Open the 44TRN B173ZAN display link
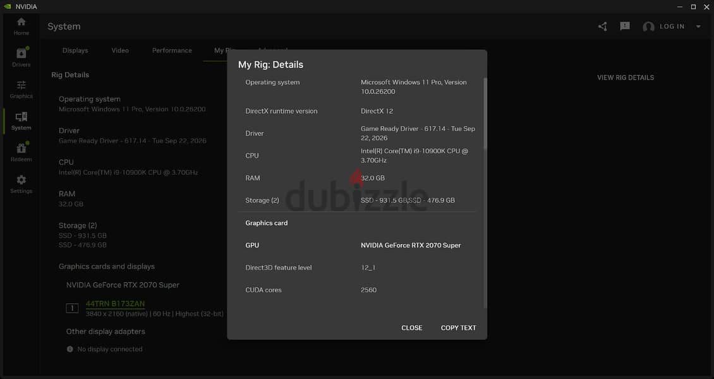Screen dimensions: 714x379 click(115, 303)
